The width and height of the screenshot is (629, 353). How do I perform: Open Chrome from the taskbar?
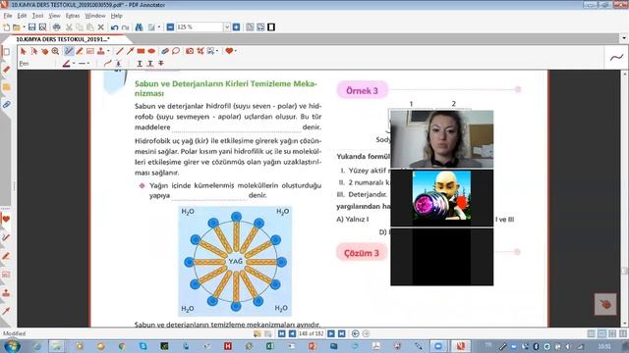click(122, 346)
